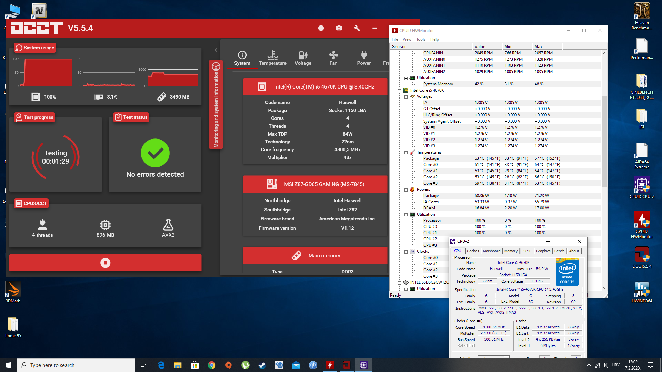
Task: Open Steam from the taskbar
Action: (x=262, y=365)
